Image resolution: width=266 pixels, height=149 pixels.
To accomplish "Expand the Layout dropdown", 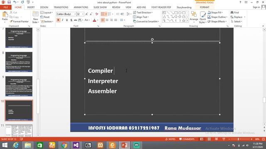I will coord(47,12).
